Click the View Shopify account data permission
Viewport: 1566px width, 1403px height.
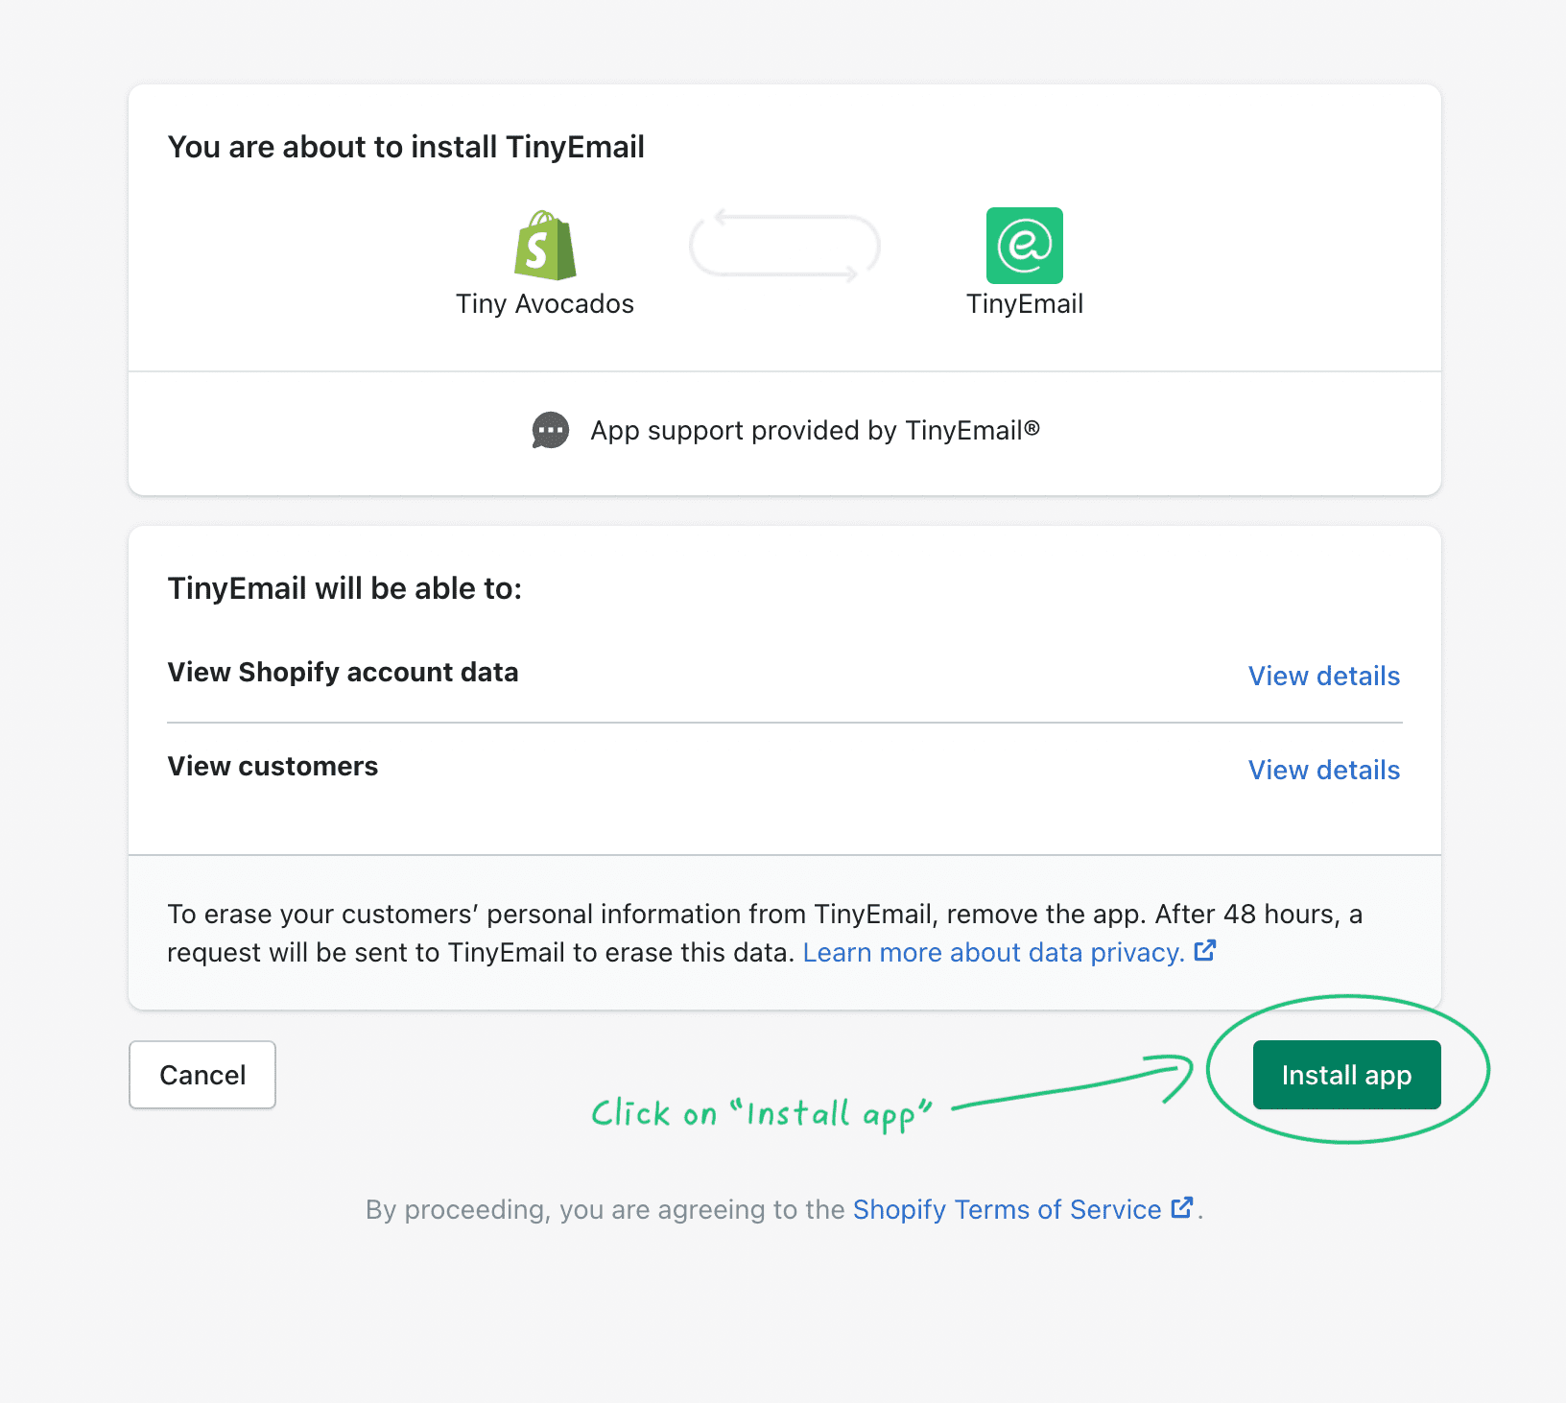pos(343,672)
